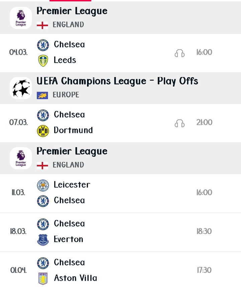Click the England flag under first Premier League
Viewport: 241px width, 287px height.
coord(42,25)
